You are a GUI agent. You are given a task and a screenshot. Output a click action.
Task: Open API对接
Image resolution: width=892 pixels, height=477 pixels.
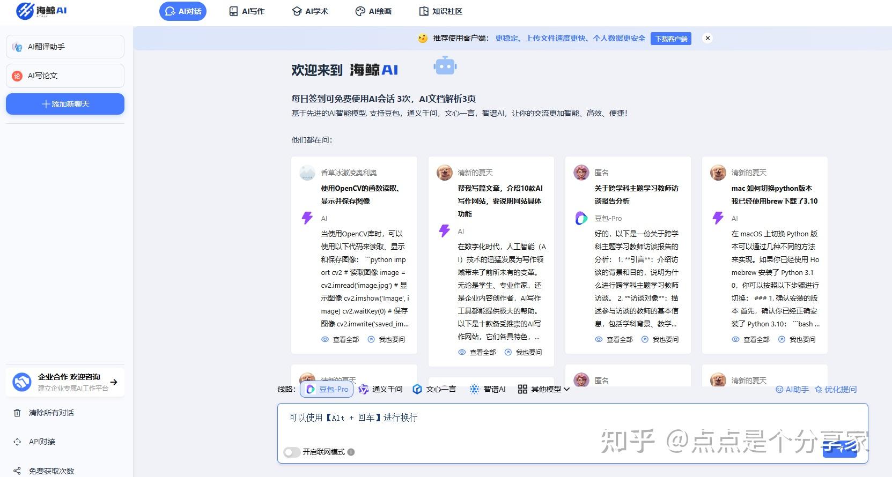[42, 442]
